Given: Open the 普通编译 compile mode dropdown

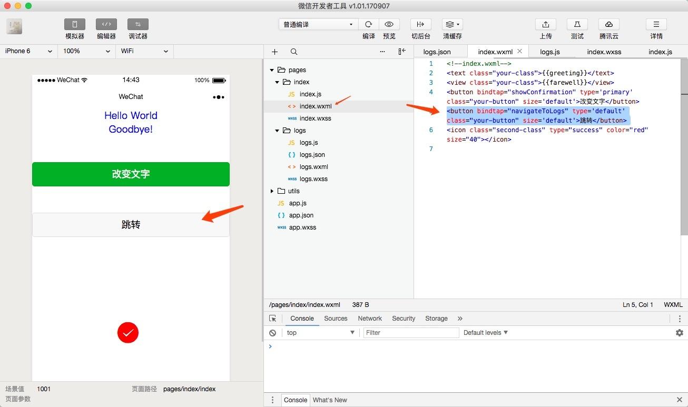Looking at the screenshot, I should [319, 24].
